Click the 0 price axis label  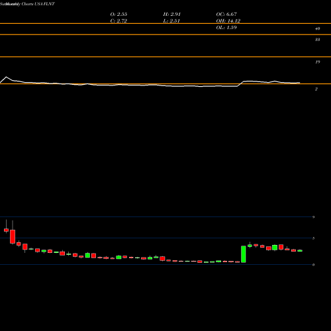coord(313,265)
